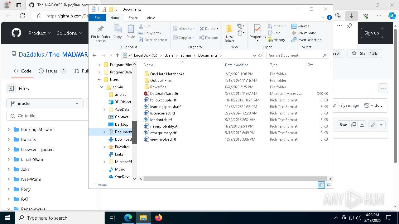This screenshot has width=399, height=224.
Task: Click GitHub History link
Action: pyautogui.click(x=373, y=105)
